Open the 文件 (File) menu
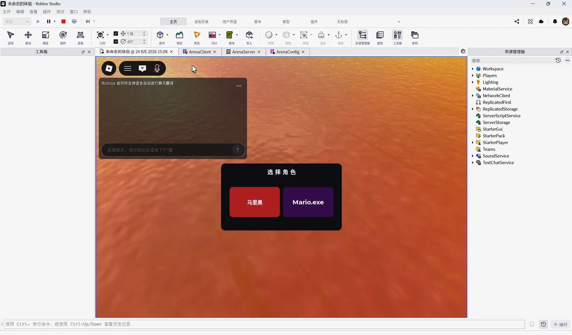This screenshot has height=335, width=572. (x=7, y=12)
